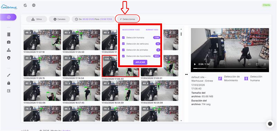Image resolution: width=277 pixels, height=131 pixels.
Task: Click the 1952 movement detection count badge
Action: point(157,56)
